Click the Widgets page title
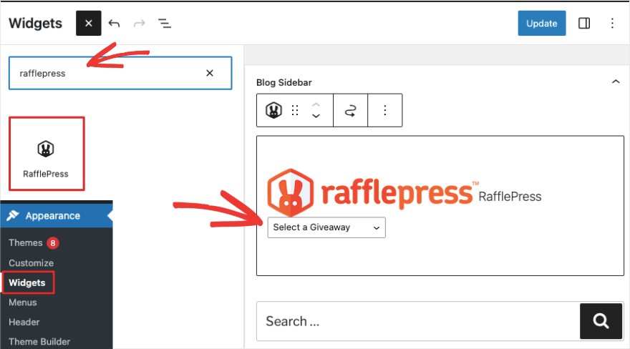This screenshot has height=349, width=630. (35, 24)
